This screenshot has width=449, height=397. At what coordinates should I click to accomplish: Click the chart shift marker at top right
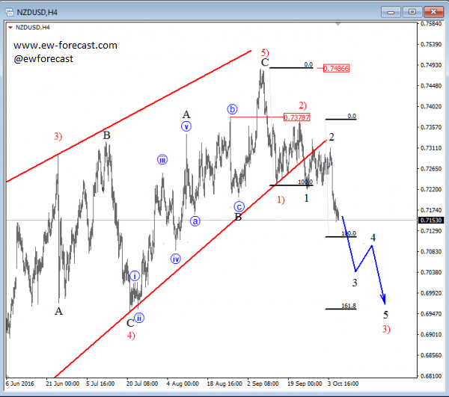tap(338, 25)
